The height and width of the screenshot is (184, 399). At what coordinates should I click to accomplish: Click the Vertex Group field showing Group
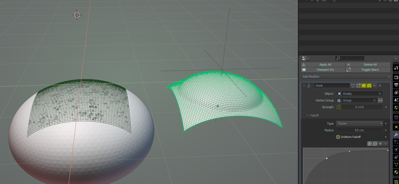(354, 100)
